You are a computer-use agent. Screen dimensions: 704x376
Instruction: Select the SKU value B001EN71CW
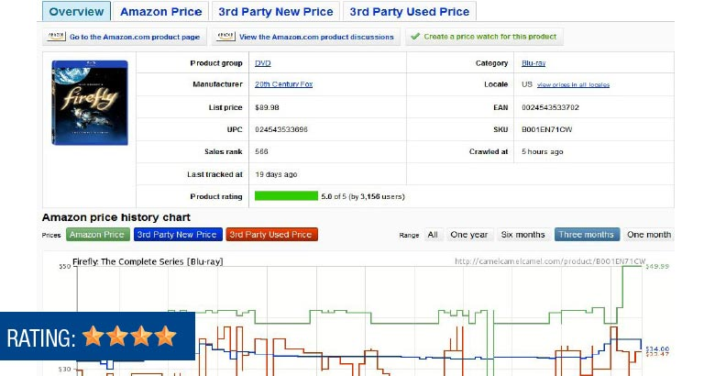click(x=547, y=130)
